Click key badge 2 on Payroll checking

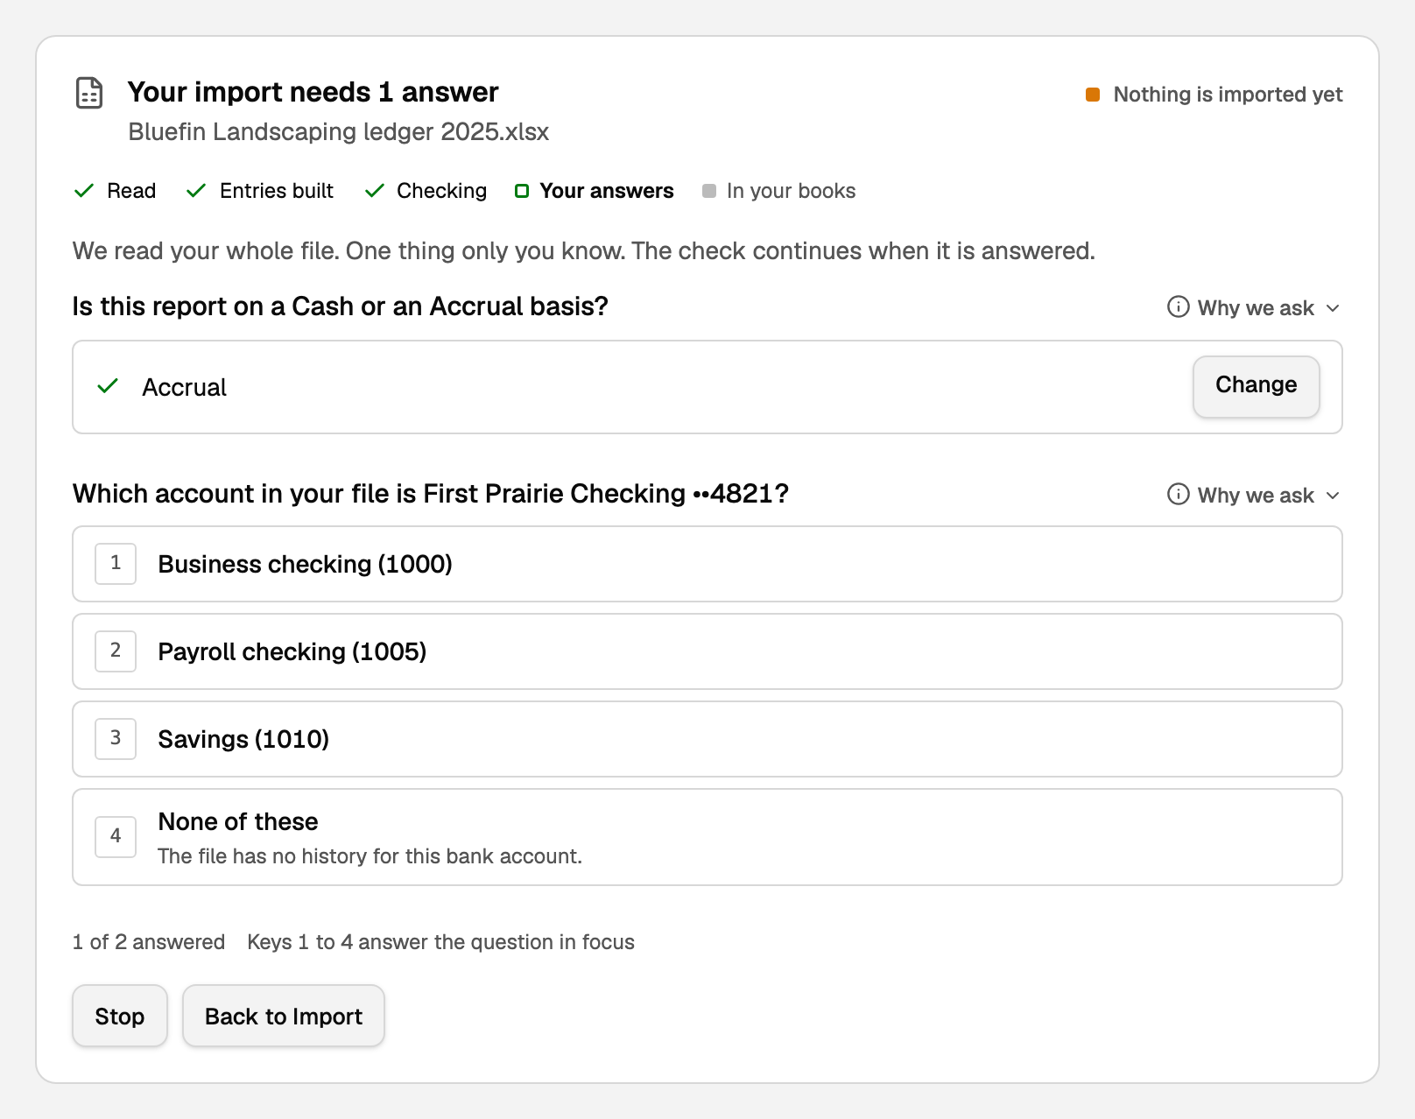pyautogui.click(x=116, y=651)
